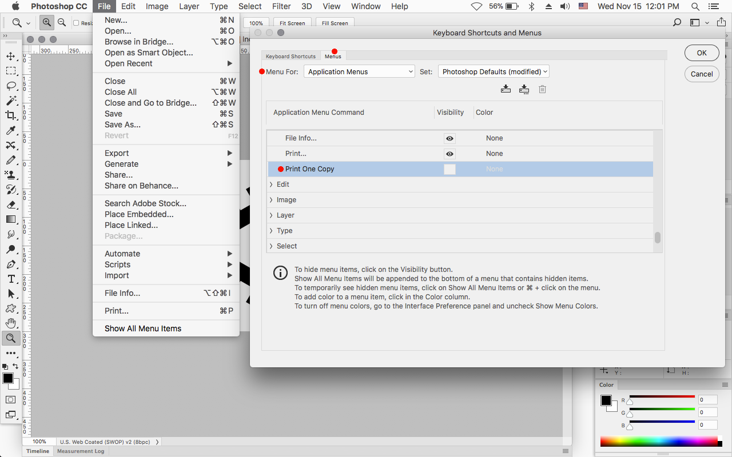Click Color cell None for Print...
This screenshot has width=732, height=457.
(495, 154)
